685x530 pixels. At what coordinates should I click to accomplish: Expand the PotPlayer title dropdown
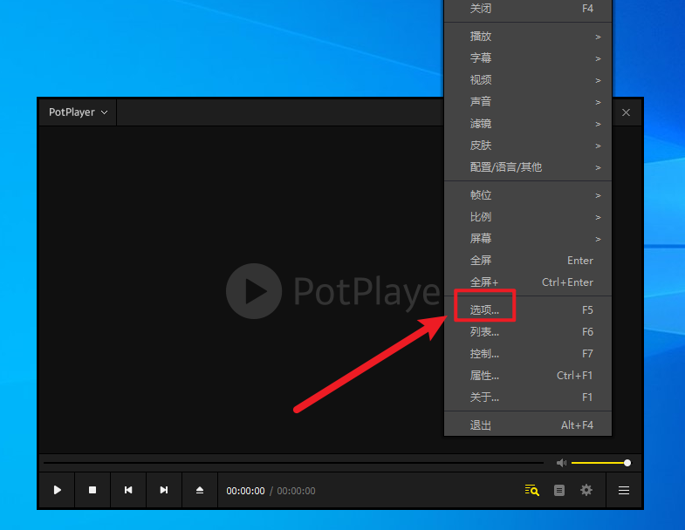coord(78,112)
